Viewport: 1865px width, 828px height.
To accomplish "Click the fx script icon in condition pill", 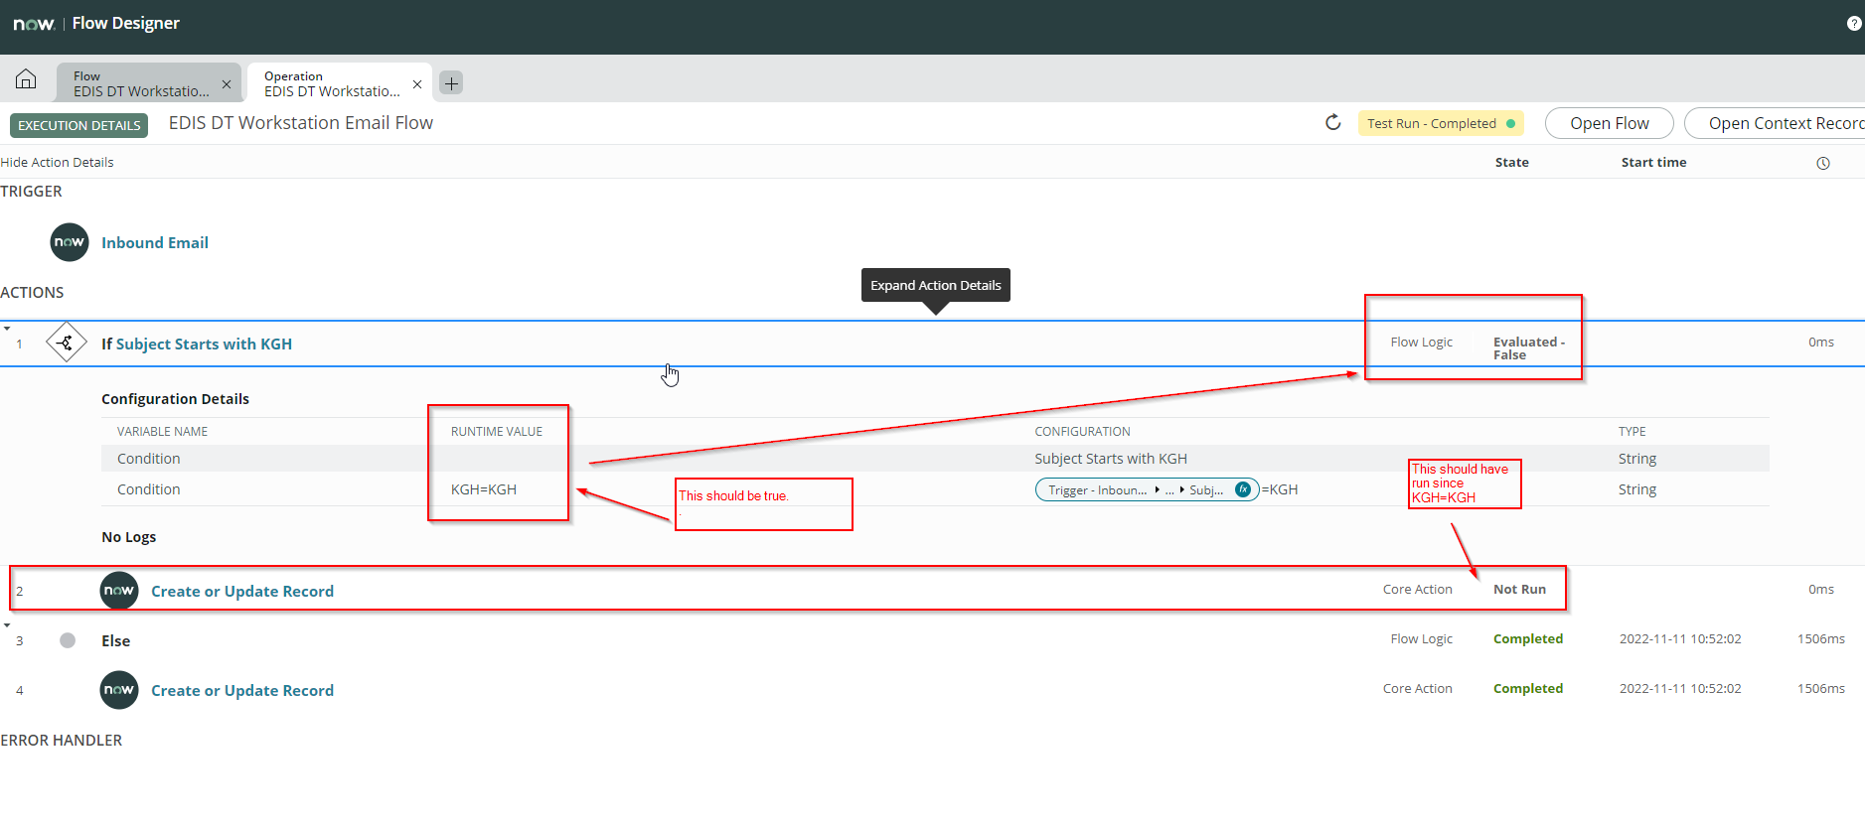I will (x=1242, y=489).
